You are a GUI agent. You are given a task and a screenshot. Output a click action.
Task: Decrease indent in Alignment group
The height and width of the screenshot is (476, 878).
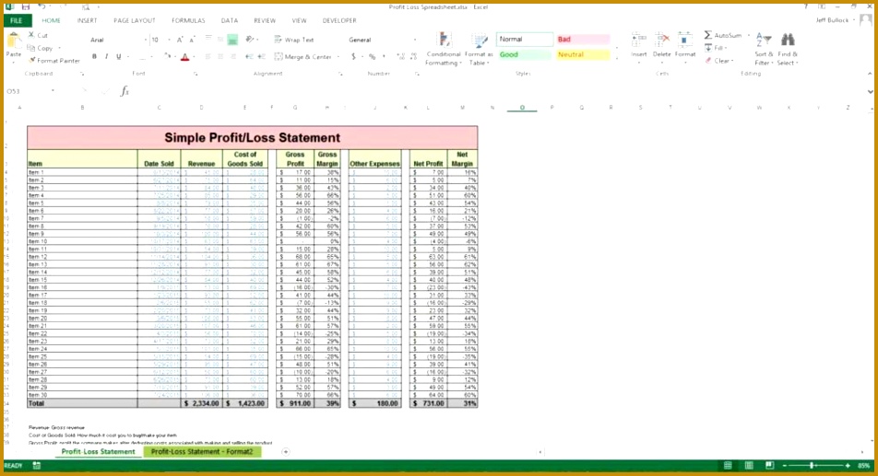pos(249,56)
